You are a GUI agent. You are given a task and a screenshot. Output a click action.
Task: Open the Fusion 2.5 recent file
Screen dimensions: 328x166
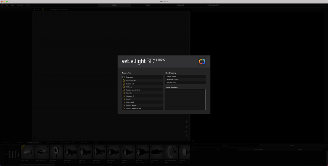[142, 84]
